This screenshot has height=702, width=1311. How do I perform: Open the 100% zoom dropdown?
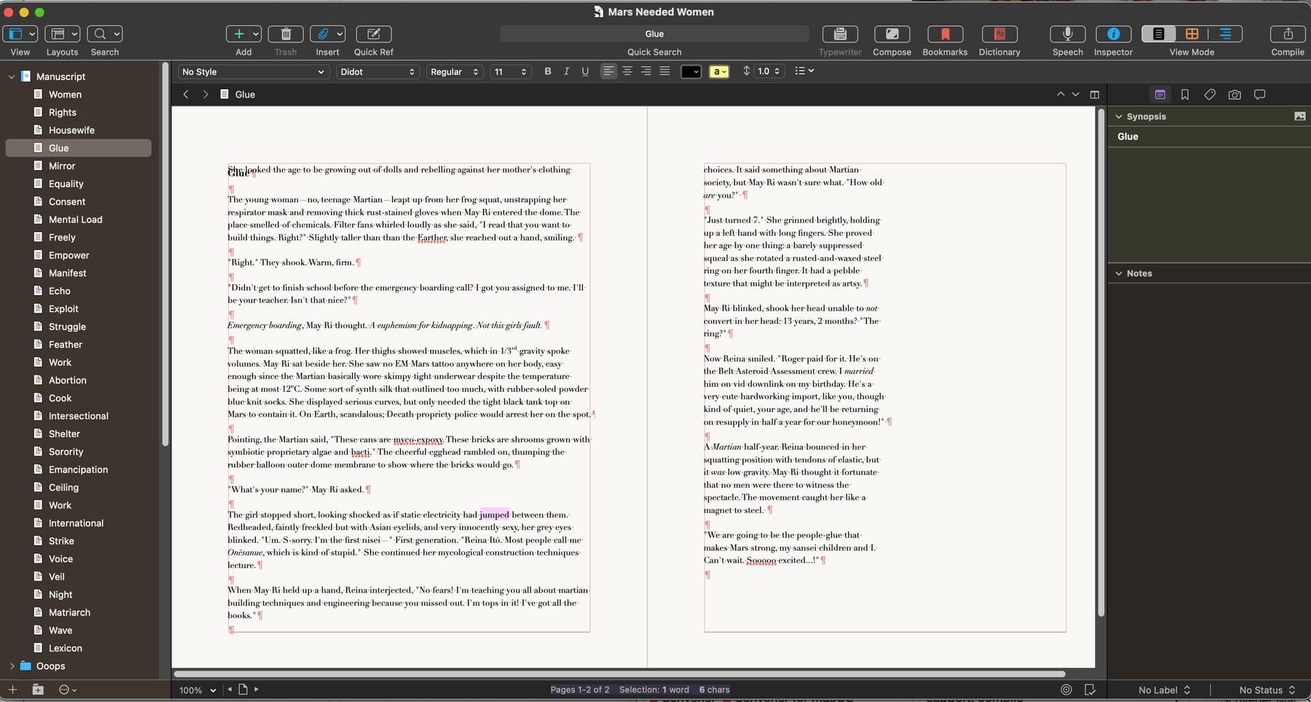click(x=197, y=690)
